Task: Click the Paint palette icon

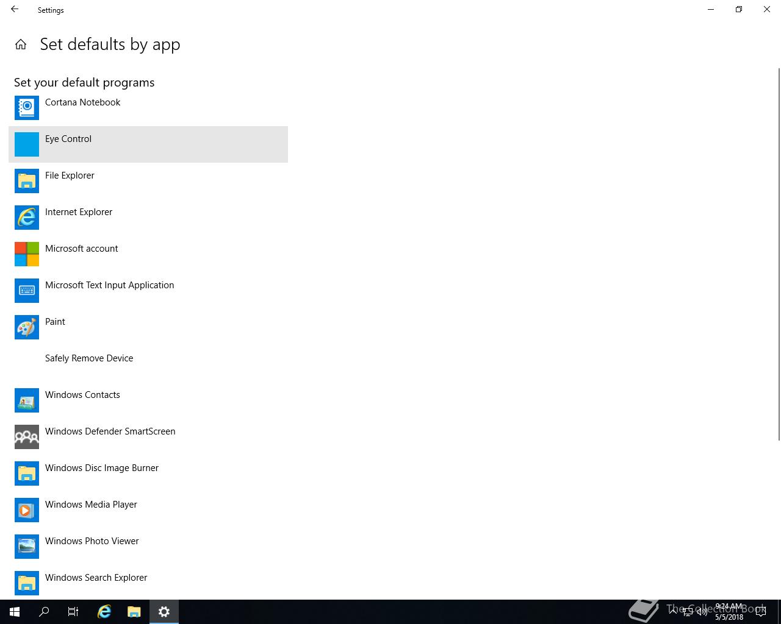Action: tap(27, 327)
